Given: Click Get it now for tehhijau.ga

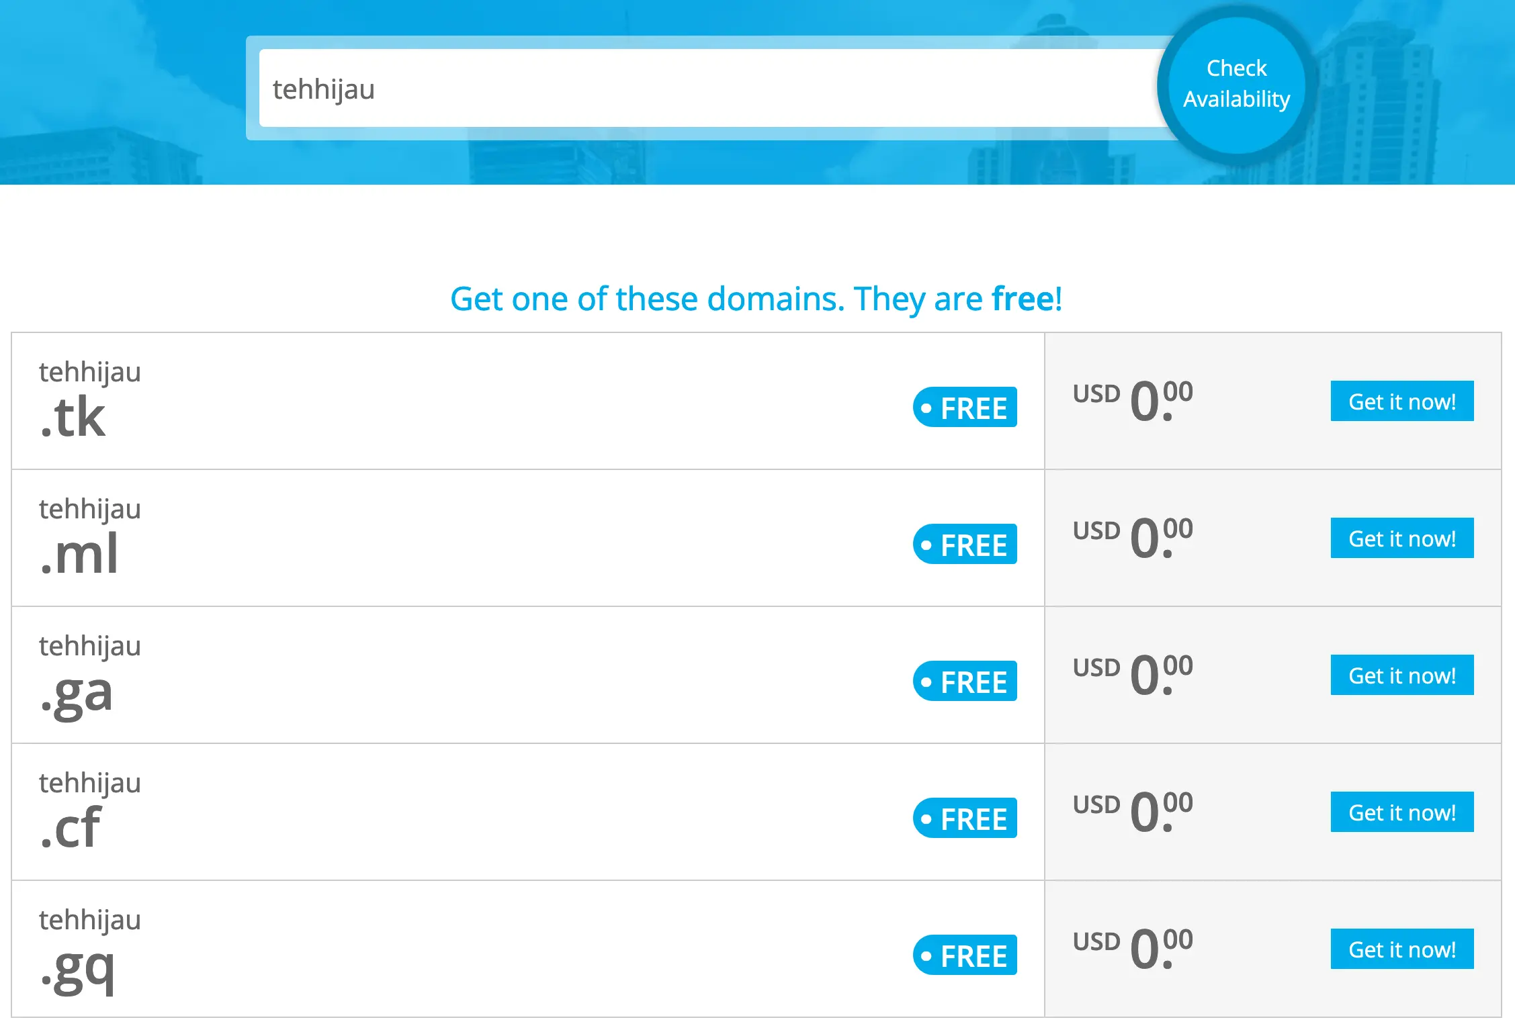Looking at the screenshot, I should pos(1401,675).
